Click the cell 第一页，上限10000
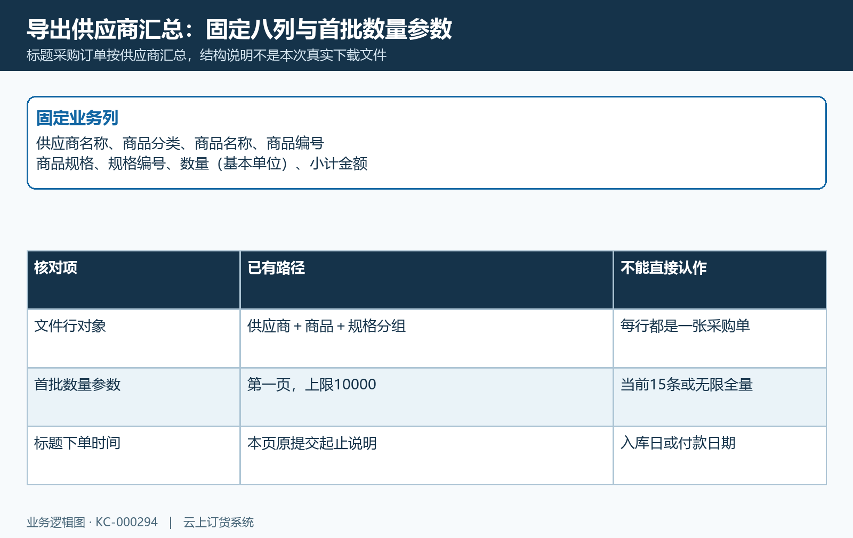This screenshot has width=853, height=538. tap(426, 397)
